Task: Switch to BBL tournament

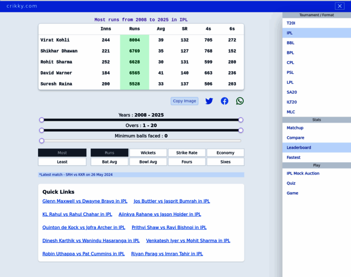Action: coord(290,43)
